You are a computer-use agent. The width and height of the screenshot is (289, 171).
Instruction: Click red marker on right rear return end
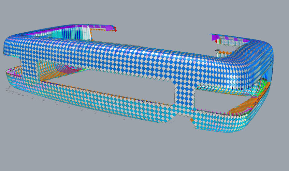(216, 41)
